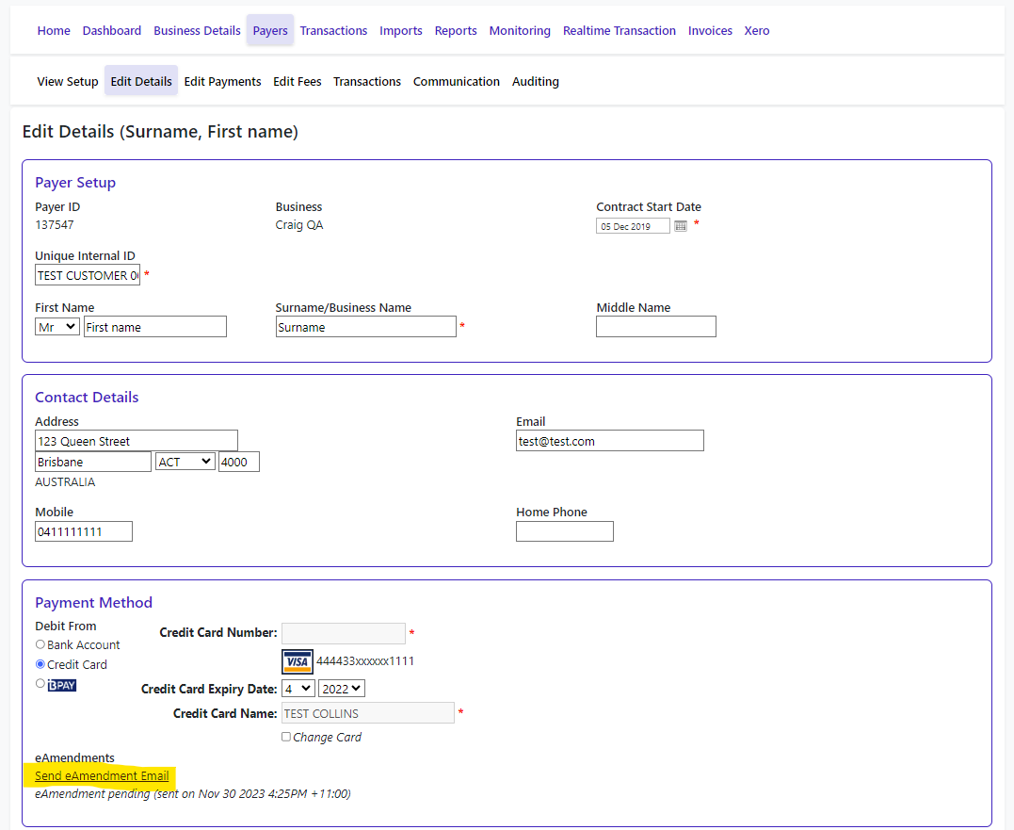Click the Visa card logo icon
This screenshot has width=1014, height=830.
298,661
